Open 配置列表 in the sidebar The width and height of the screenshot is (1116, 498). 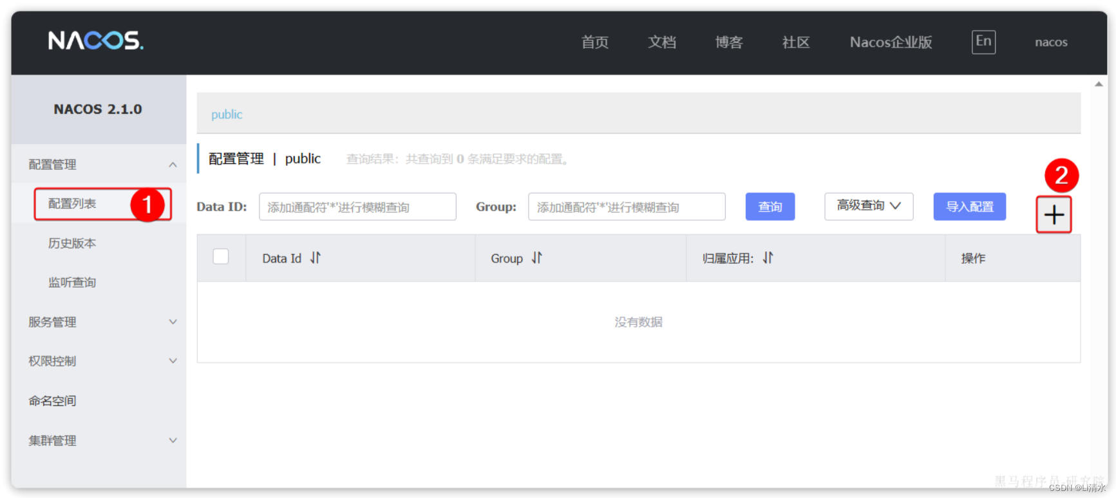click(72, 204)
